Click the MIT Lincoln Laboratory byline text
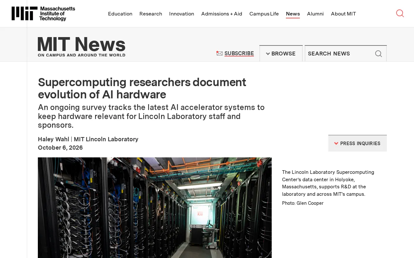Screen dimensions: 414x258 [x=106, y=139]
